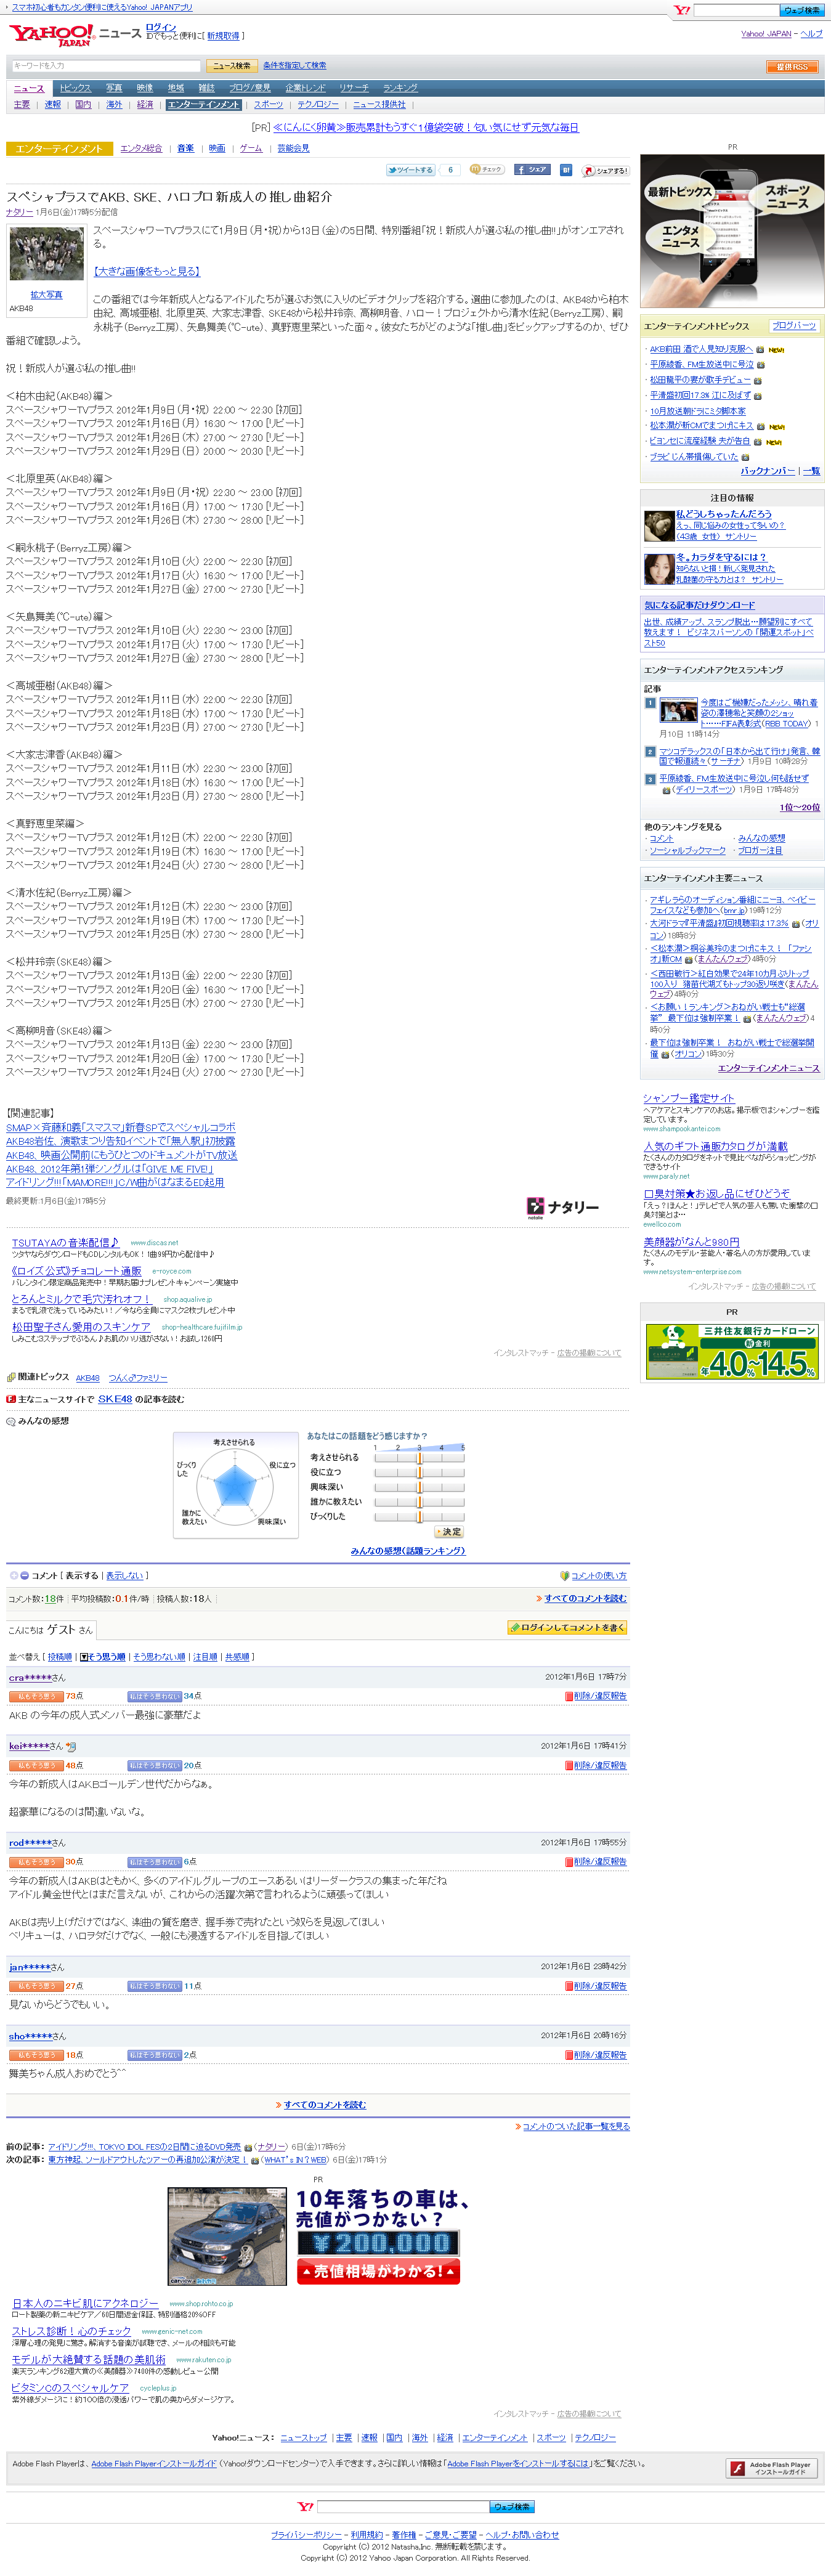Click upper すべてのコメントを読む link
831x2576 pixels.
(585, 1598)
